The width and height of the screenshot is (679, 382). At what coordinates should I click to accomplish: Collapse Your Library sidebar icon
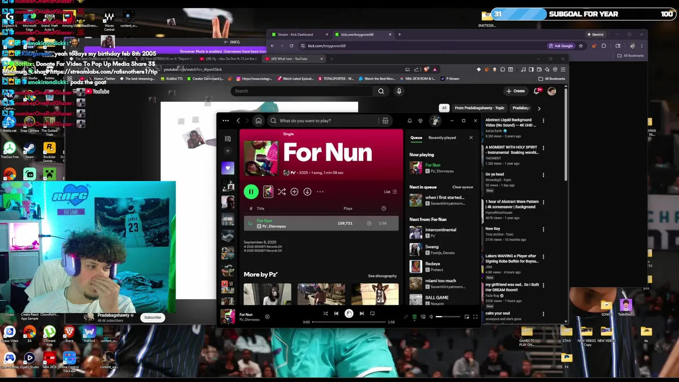pyautogui.click(x=228, y=138)
